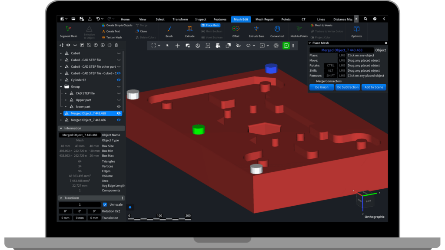Click the Mesh to Points icon
The height and width of the screenshot is (250, 445).
click(299, 31)
